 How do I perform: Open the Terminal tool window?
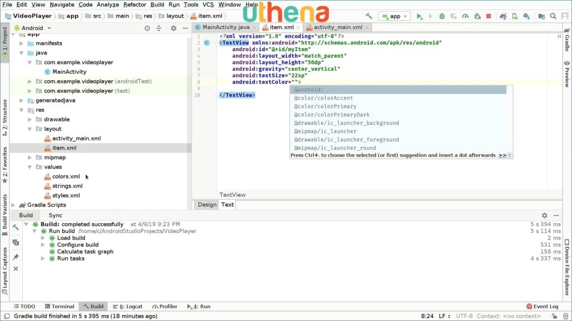pos(59,307)
